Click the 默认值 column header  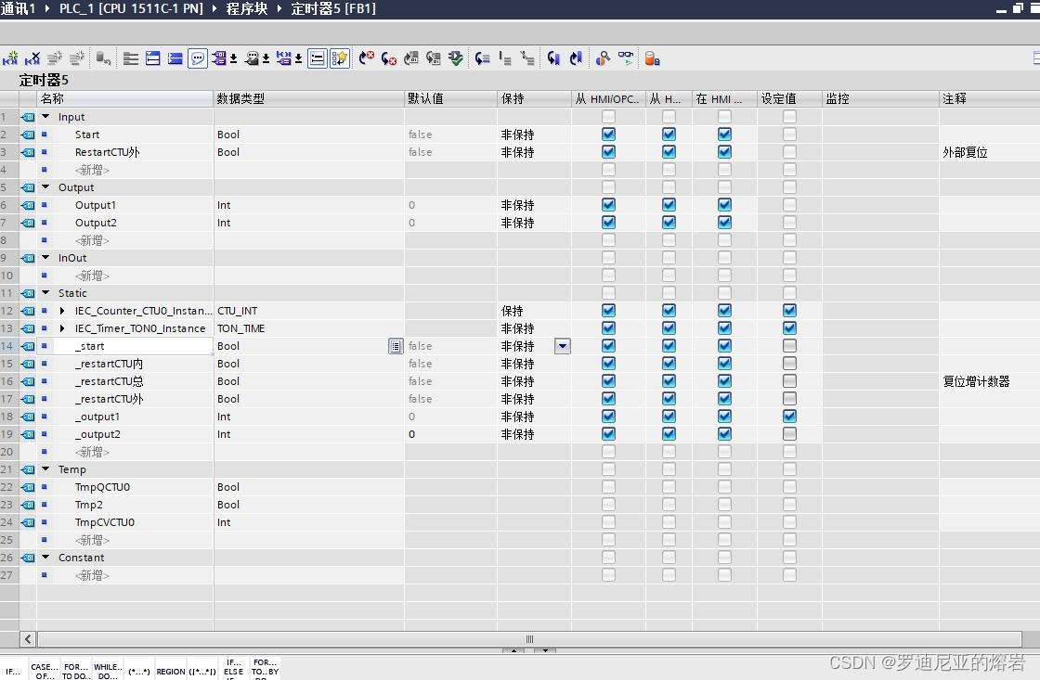click(450, 98)
